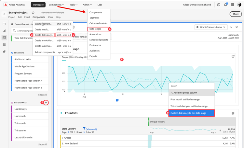Click the Countries table top right icon
This screenshot has width=244, height=148.
233,113
